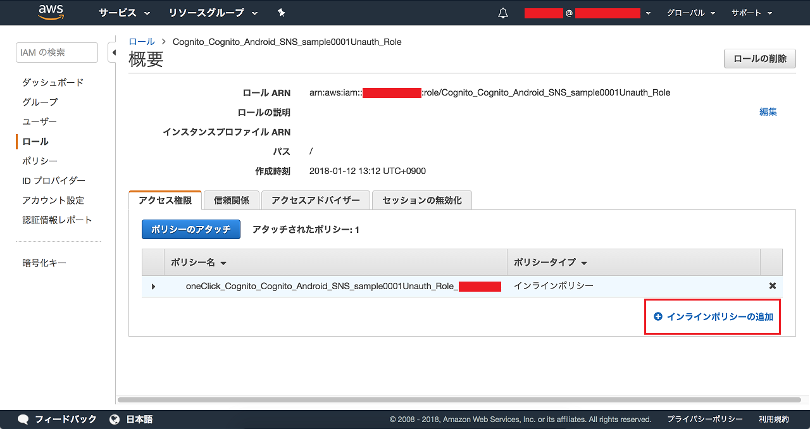Click the globe language icon in footer
This screenshot has width=810, height=429.
coord(115,419)
